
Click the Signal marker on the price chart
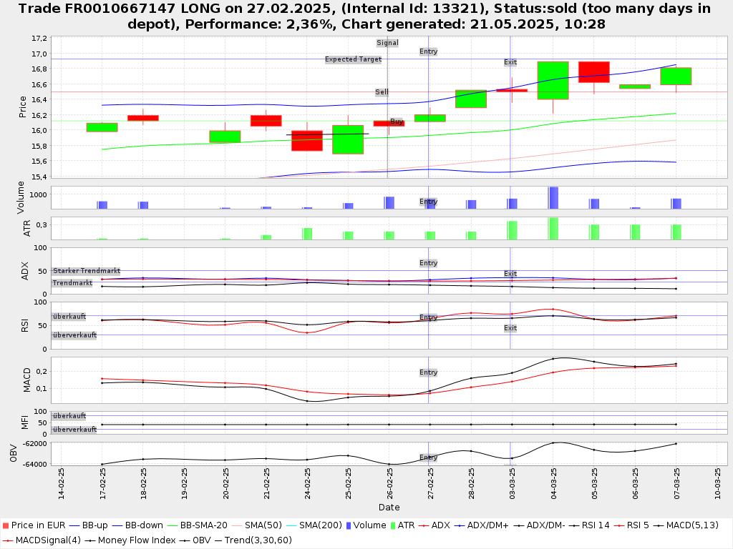pyautogui.click(x=387, y=43)
